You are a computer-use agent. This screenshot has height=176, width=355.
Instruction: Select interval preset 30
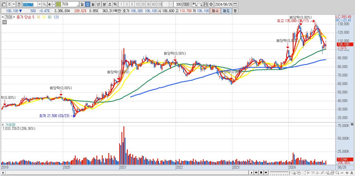coord(148,4)
